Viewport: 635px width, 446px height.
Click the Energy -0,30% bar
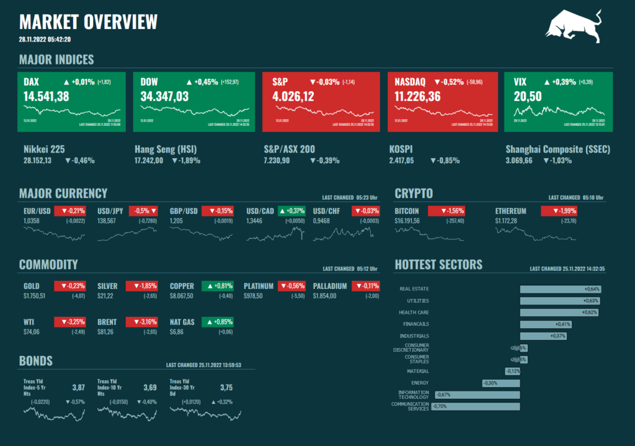point(501,383)
